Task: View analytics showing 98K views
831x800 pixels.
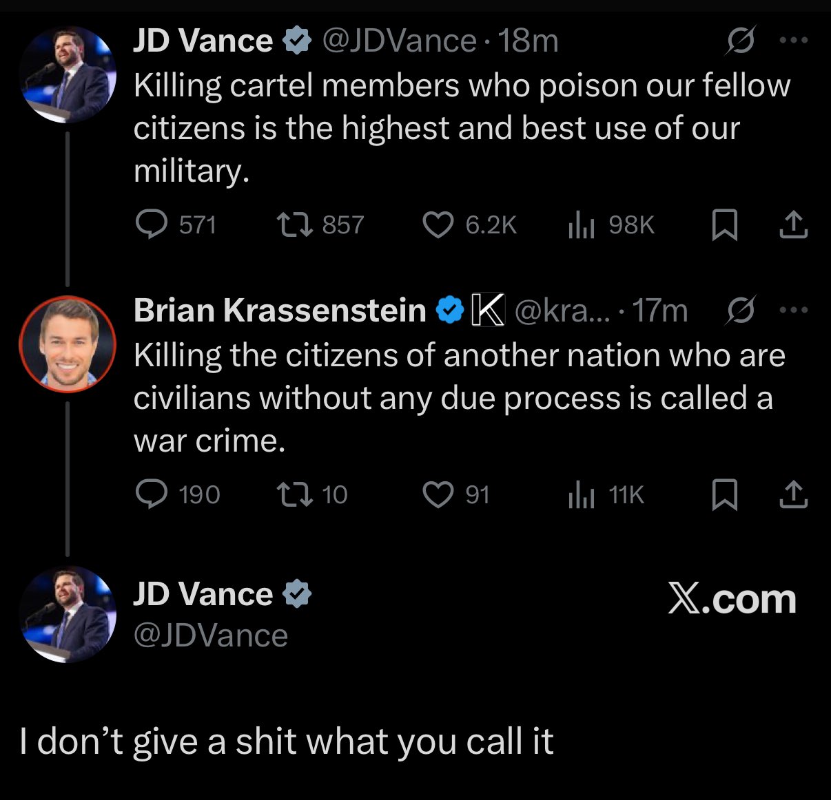Action: [x=581, y=224]
